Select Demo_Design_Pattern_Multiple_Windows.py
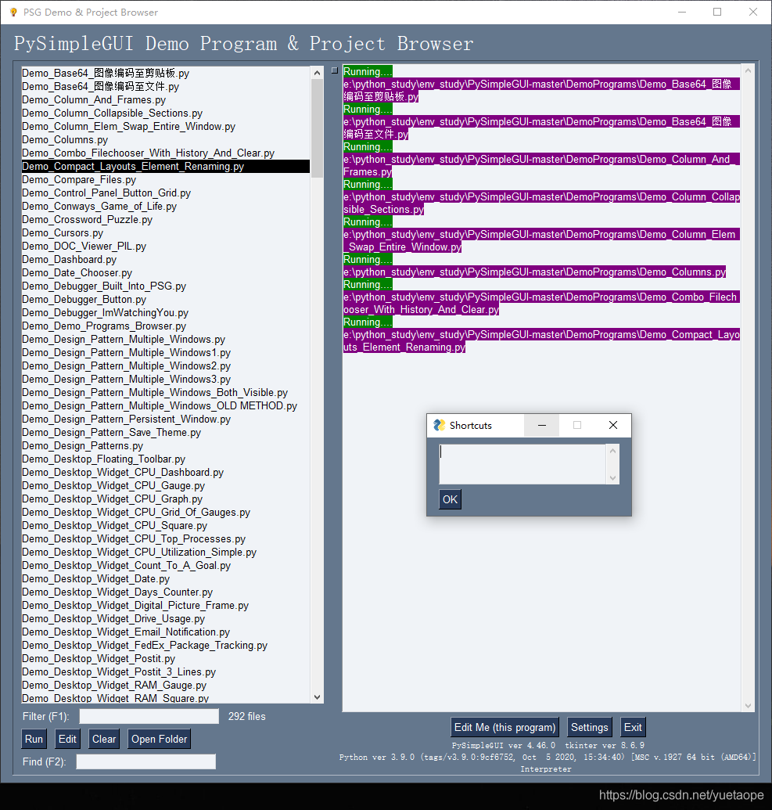Image resolution: width=772 pixels, height=810 pixels. [x=165, y=340]
